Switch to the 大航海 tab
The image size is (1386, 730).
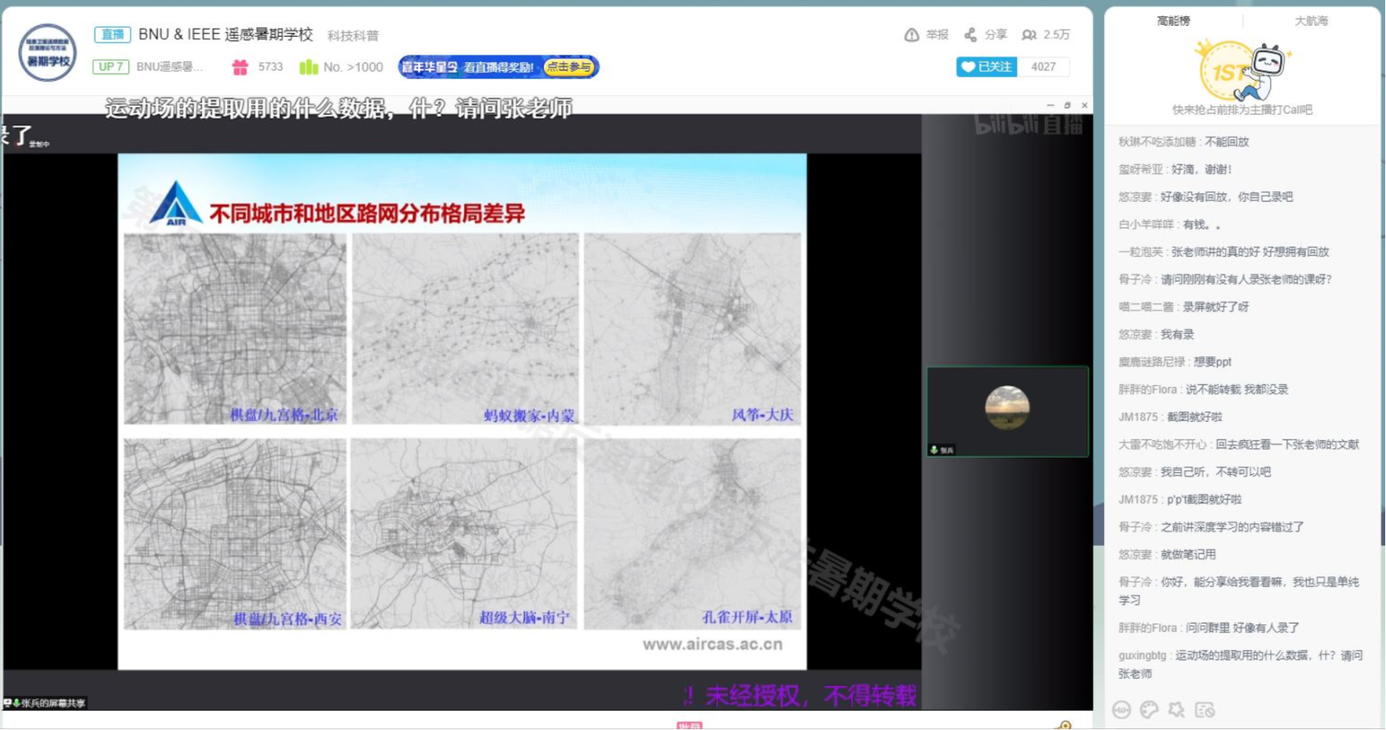point(1311,21)
